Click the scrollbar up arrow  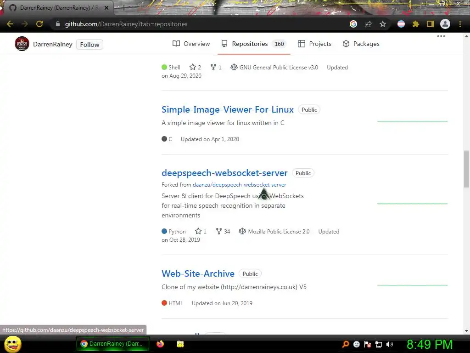click(x=466, y=36)
